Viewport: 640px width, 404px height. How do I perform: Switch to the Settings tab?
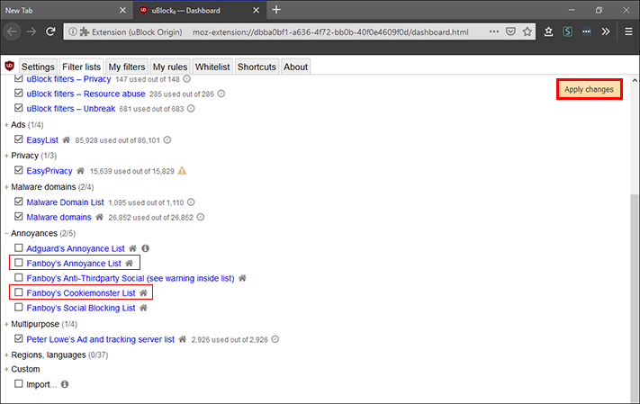(x=38, y=67)
